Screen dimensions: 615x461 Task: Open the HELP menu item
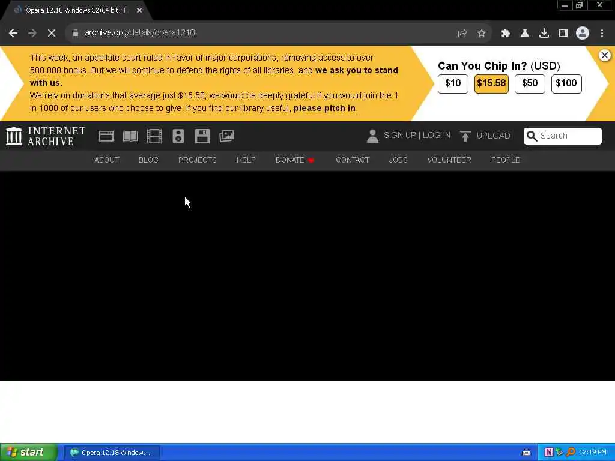click(x=246, y=160)
